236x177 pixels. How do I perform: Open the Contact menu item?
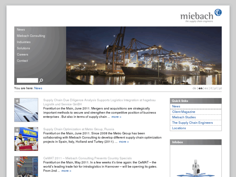tap(22, 61)
